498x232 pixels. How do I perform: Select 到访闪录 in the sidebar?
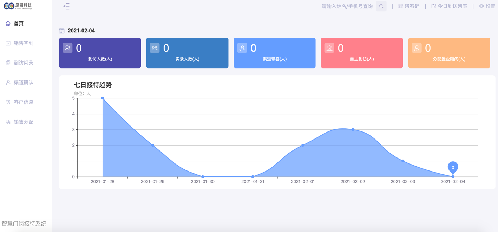pyautogui.click(x=23, y=63)
